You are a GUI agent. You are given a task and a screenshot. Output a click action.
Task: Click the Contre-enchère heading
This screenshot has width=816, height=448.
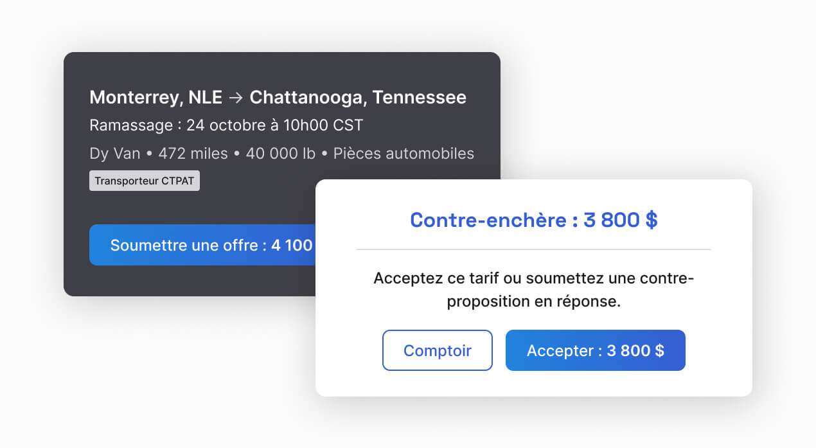489,220
